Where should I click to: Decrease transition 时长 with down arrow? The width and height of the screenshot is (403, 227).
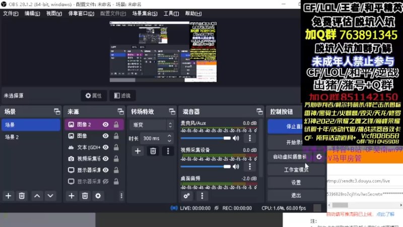click(169, 141)
